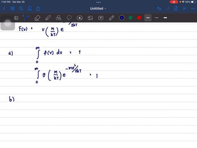Choose the red pen color
Image resolution: width=197 pixels, height=148 pixels.
coord(139,18)
